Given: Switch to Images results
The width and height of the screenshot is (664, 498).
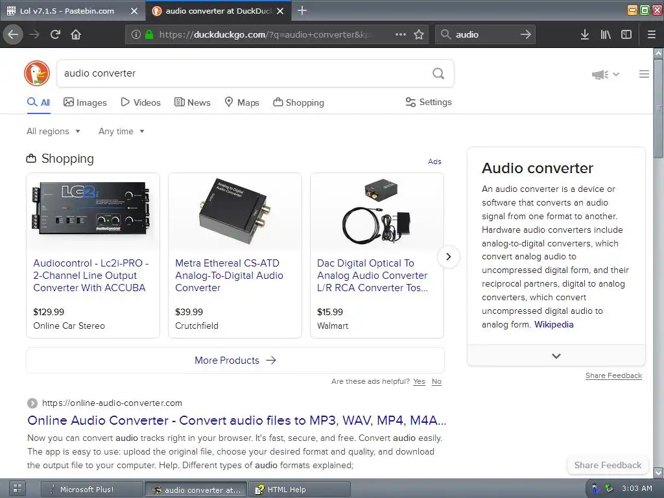Looking at the screenshot, I should [85, 102].
